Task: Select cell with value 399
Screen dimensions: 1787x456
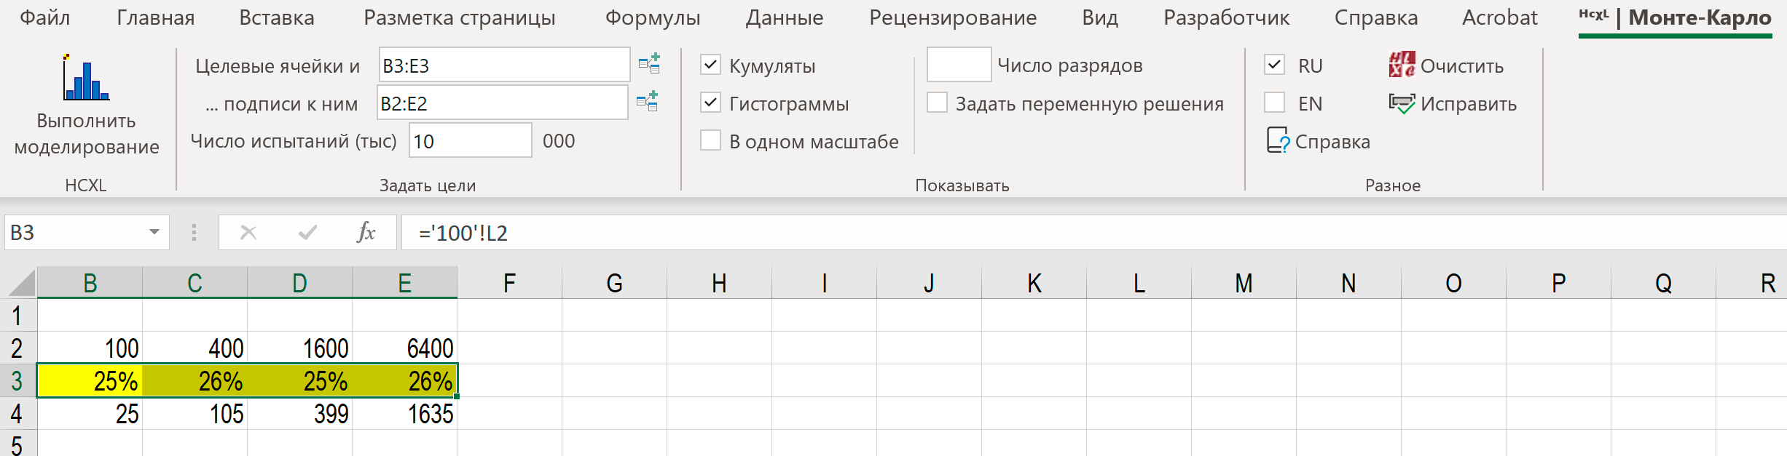Action: click(299, 414)
